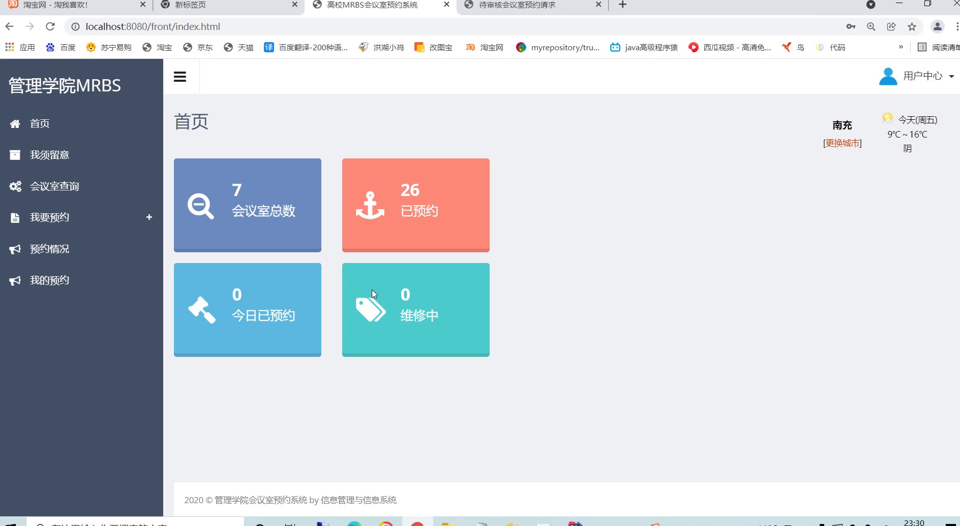Viewport: 960px width, 526px height.
Task: Click the weather icon next to 今天(周五)
Action: 888,118
